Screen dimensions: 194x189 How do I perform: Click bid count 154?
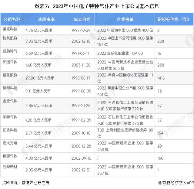point(160,133)
